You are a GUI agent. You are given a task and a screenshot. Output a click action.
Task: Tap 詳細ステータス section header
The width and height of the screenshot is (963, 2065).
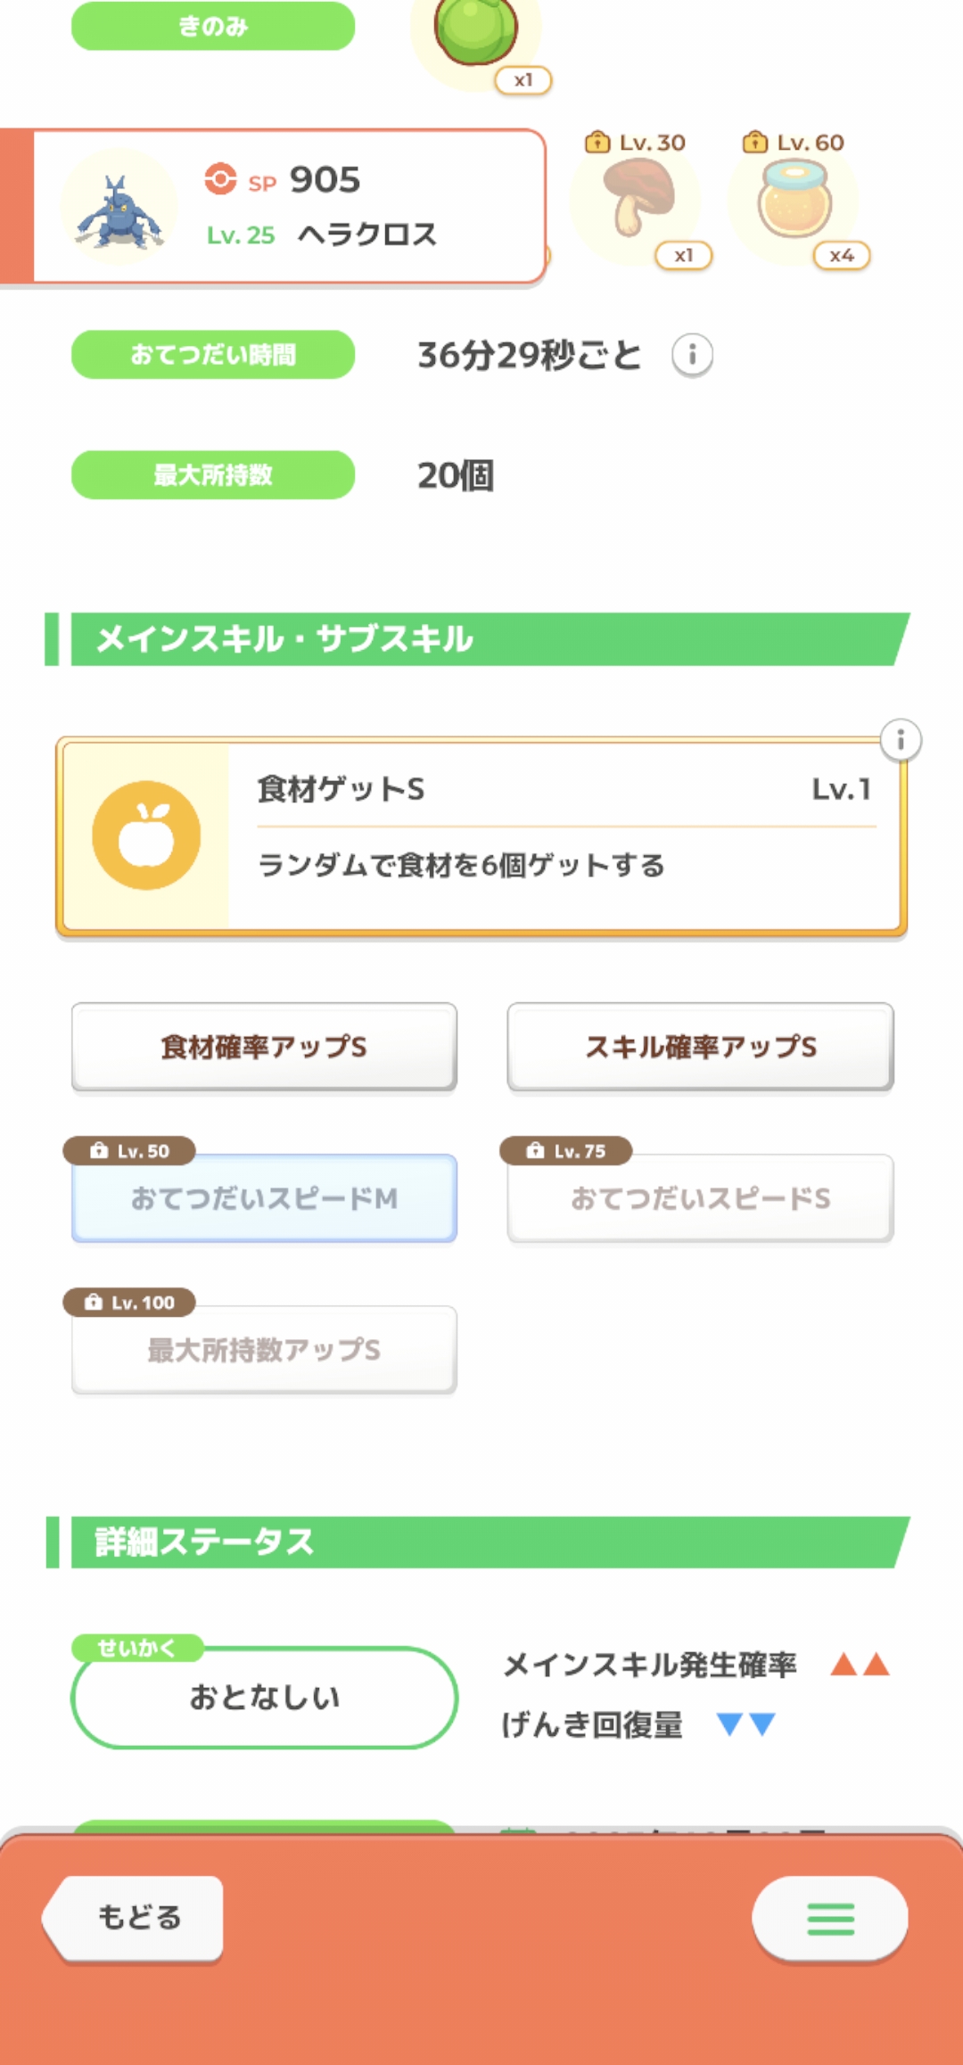click(481, 1542)
